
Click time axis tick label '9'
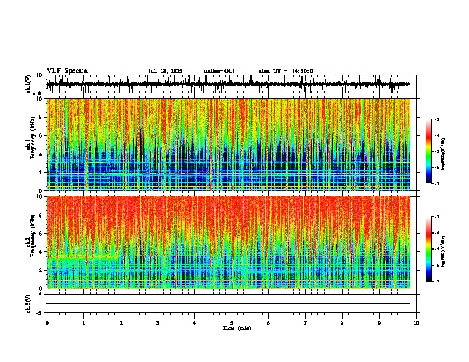[x=379, y=323]
